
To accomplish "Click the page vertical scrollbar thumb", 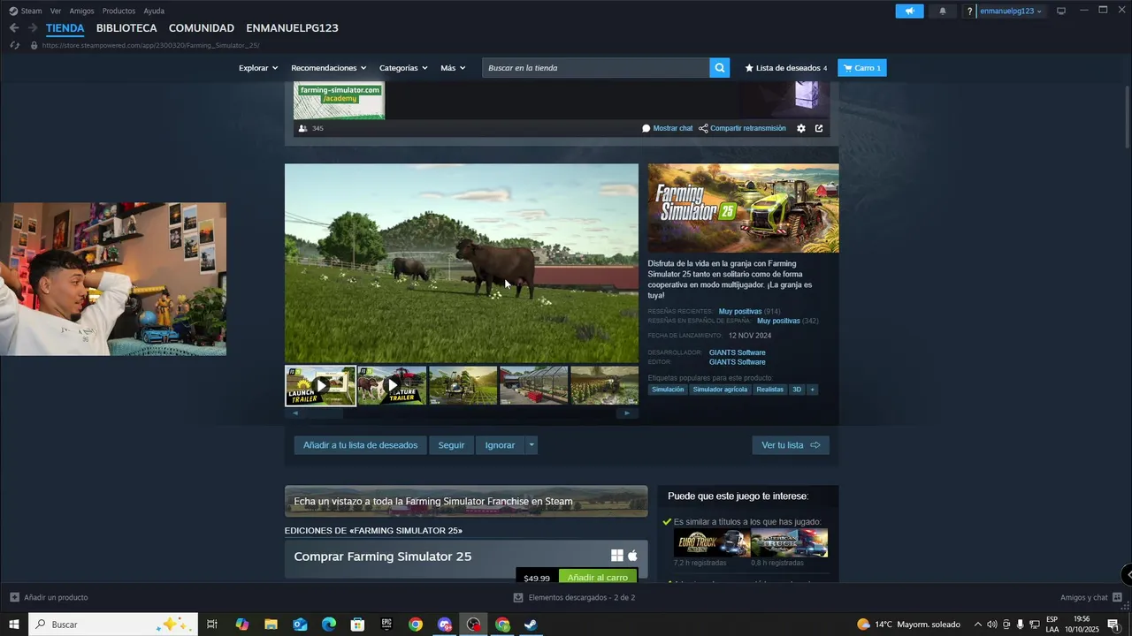I will (1128, 116).
